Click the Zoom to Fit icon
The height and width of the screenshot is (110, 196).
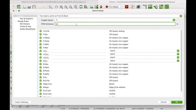(x=71, y=7)
